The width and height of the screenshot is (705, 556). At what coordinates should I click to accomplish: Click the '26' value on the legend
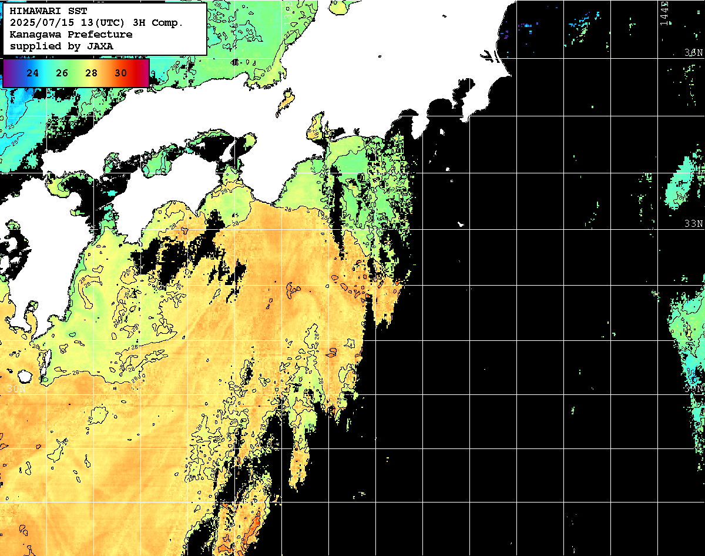point(62,73)
